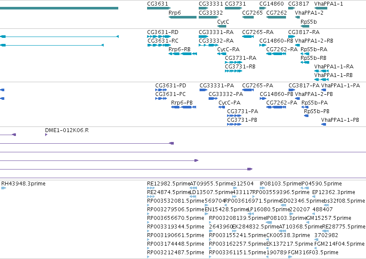Open transcript RpS5b-RA
The height and width of the screenshot is (259, 366).
314,49
